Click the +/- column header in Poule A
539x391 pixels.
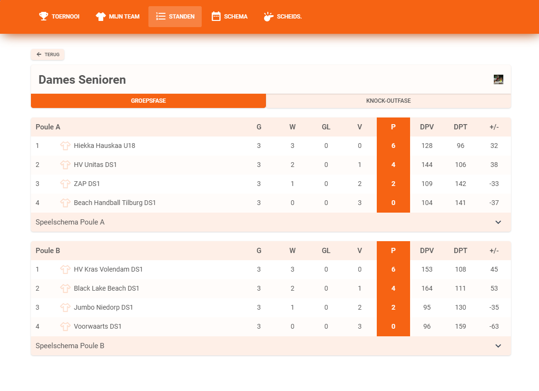(494, 127)
